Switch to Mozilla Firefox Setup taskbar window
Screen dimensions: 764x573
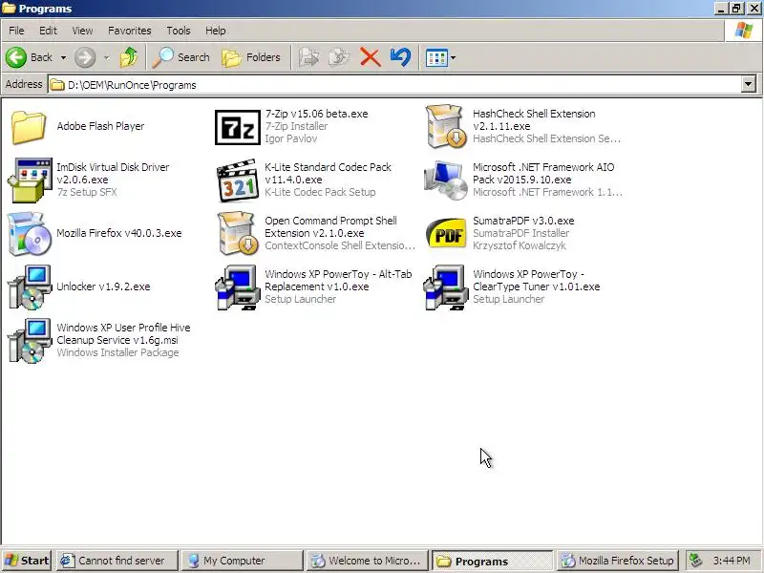tap(617, 561)
